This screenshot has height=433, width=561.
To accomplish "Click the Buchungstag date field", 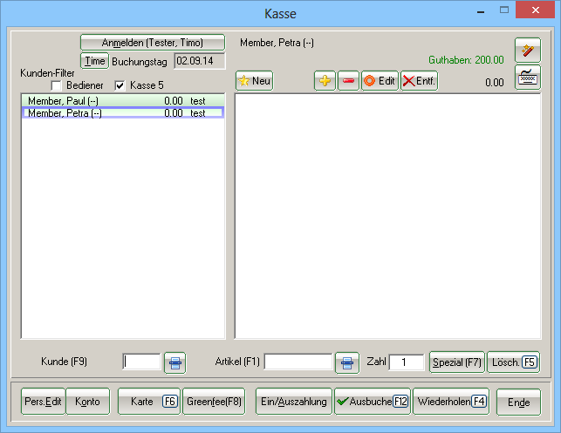I will pos(198,61).
